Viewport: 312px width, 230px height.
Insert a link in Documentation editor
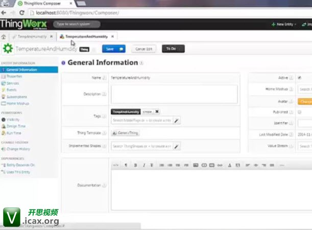[220, 165]
